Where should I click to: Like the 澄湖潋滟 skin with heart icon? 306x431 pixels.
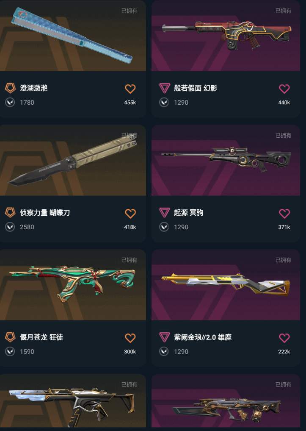coord(130,89)
